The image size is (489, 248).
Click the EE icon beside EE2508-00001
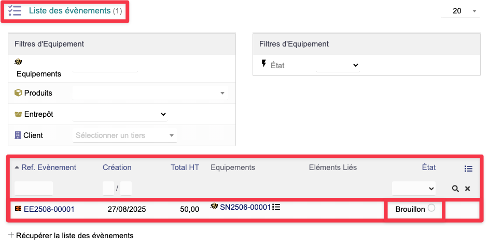click(18, 209)
